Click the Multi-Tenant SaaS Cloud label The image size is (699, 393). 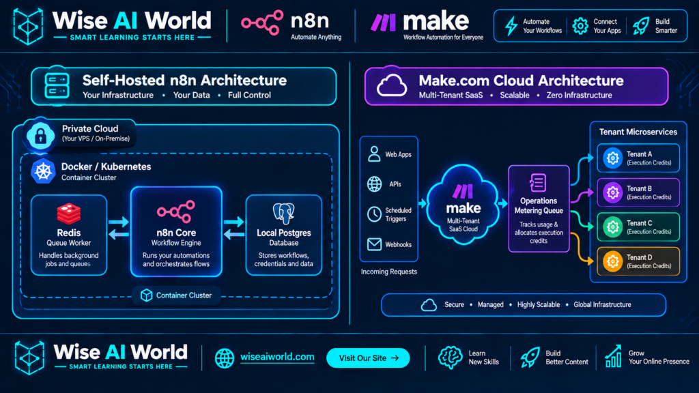(x=463, y=225)
